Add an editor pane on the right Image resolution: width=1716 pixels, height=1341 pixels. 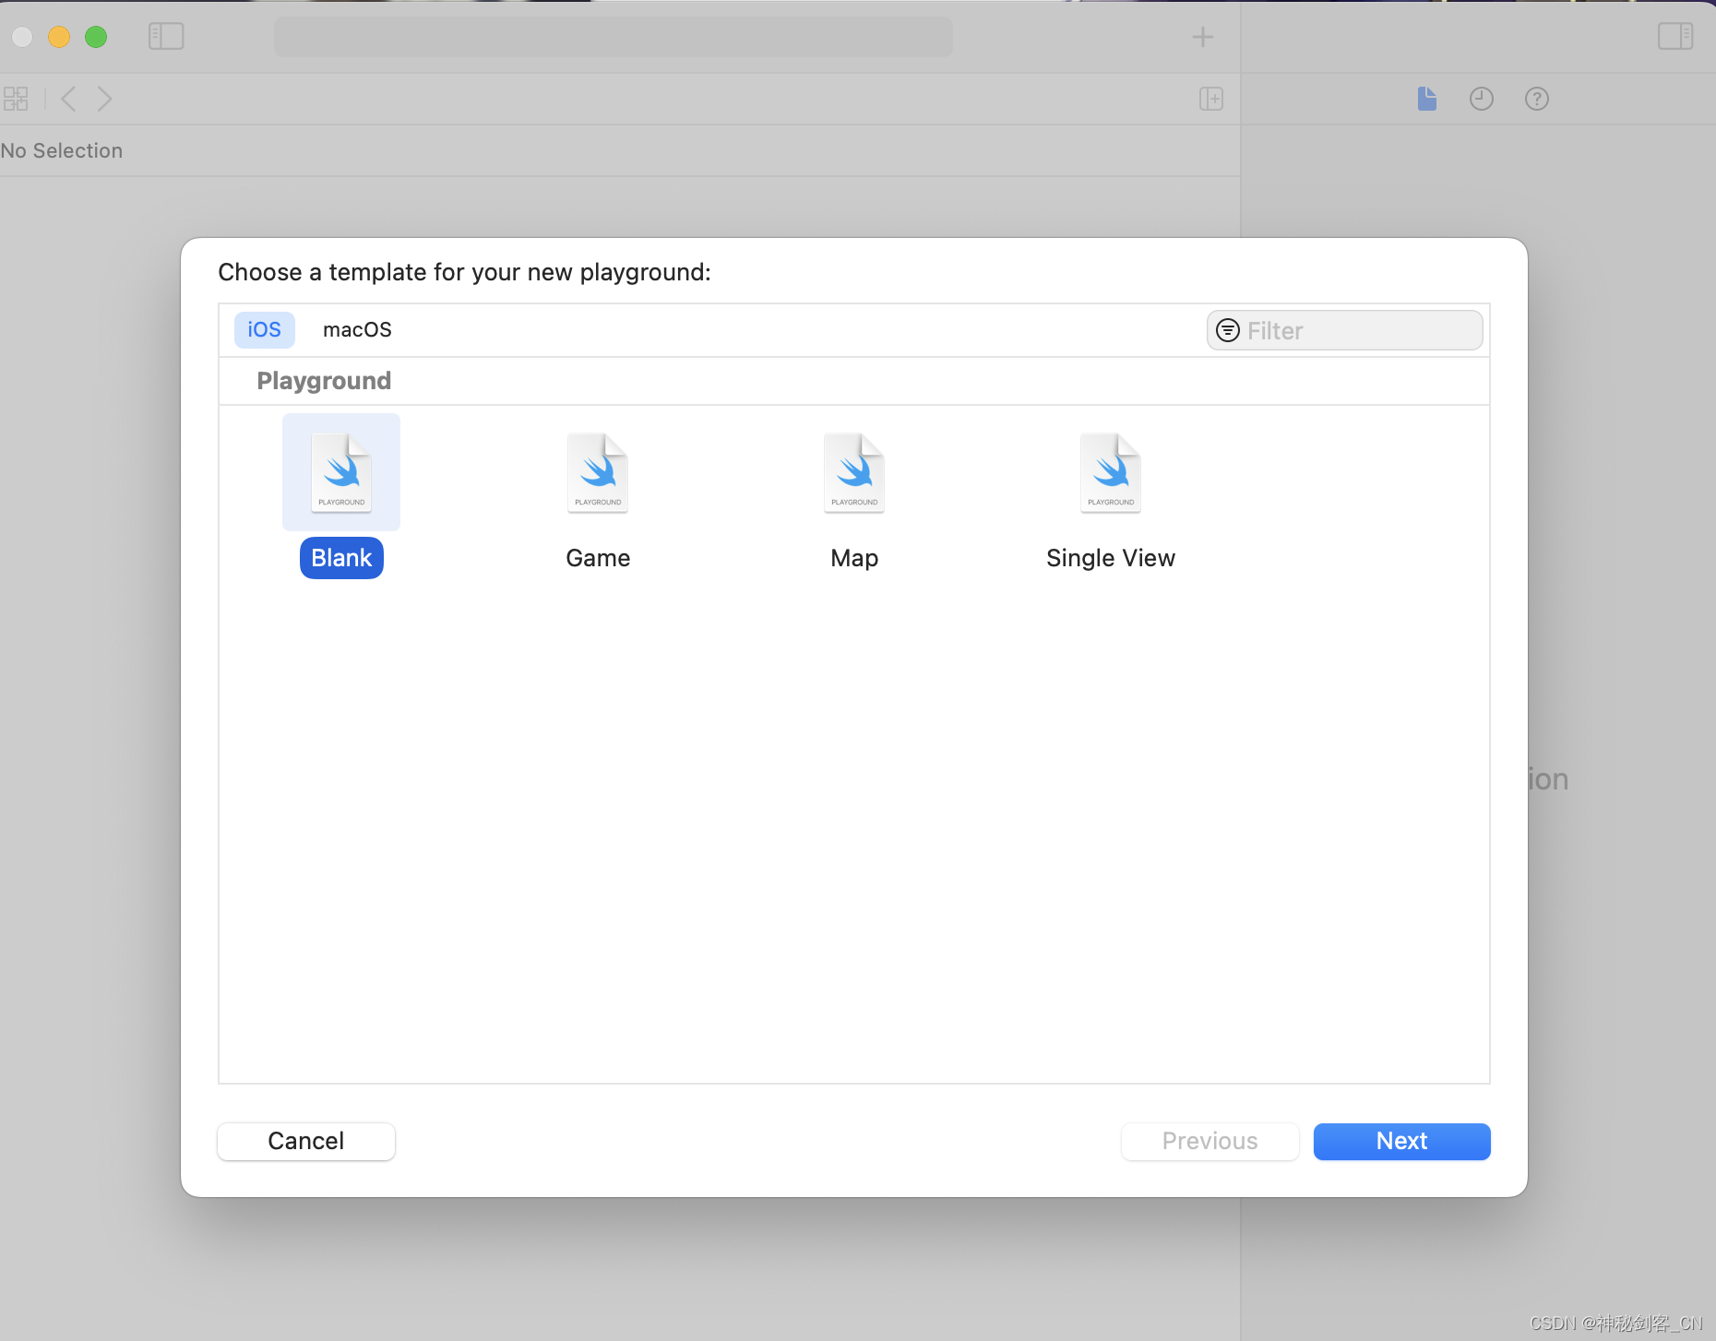click(x=1211, y=99)
